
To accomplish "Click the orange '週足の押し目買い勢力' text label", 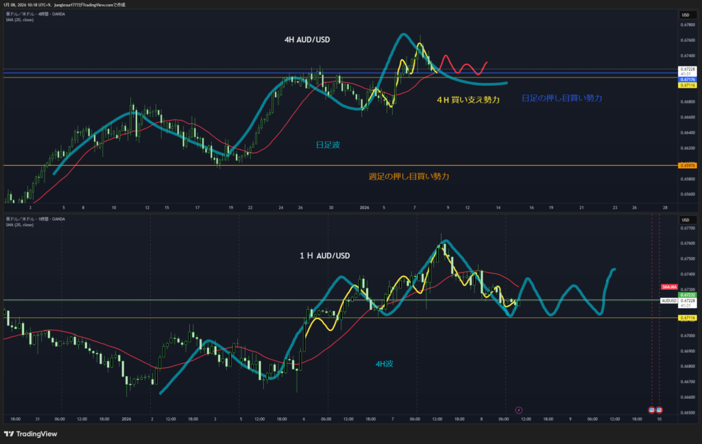I will tap(409, 177).
